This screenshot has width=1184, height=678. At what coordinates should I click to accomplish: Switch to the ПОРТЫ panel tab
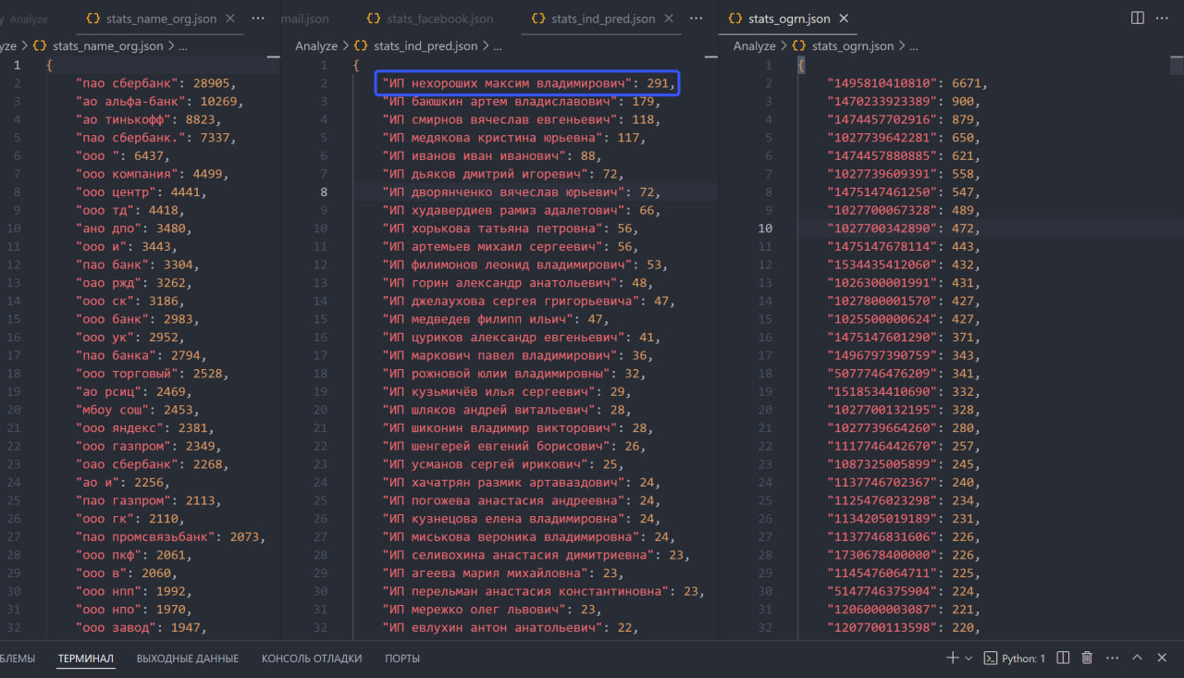(402, 659)
